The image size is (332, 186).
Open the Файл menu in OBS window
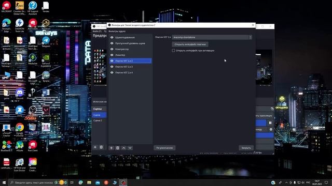click(x=97, y=31)
